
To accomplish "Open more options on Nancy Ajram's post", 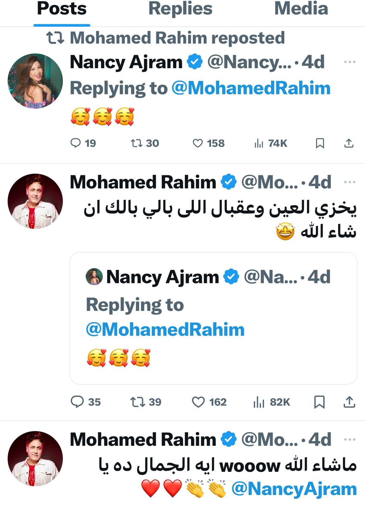I will click(350, 62).
